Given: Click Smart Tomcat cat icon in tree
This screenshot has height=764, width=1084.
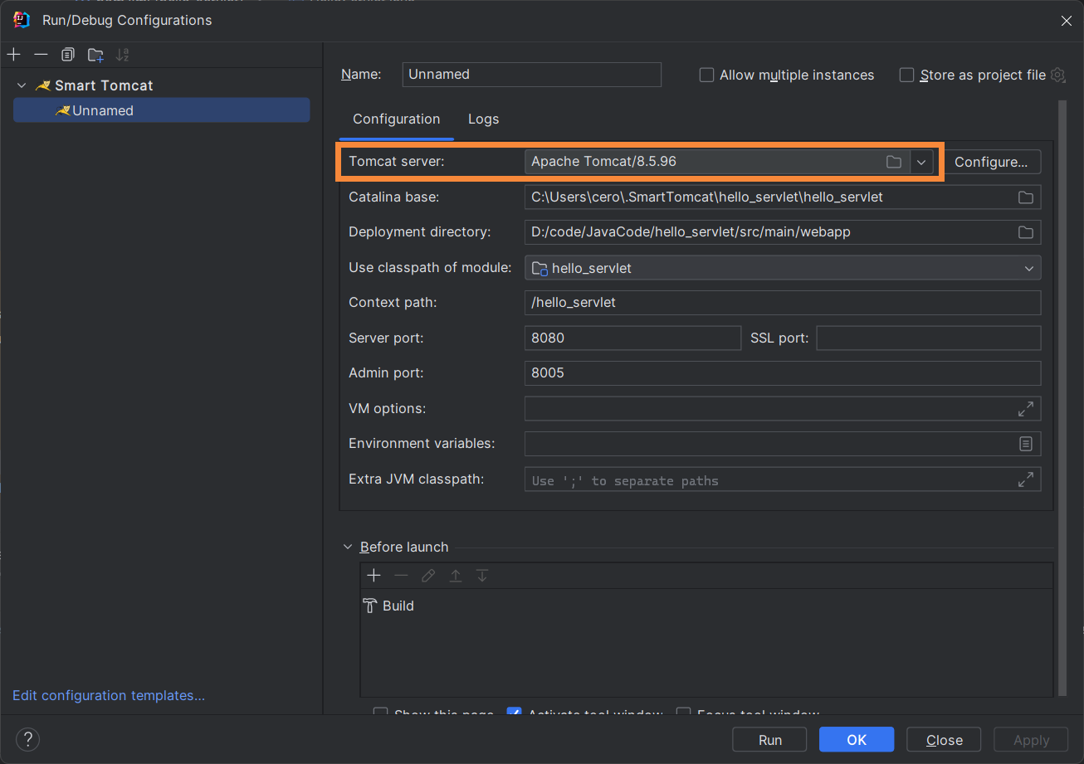Looking at the screenshot, I should (x=43, y=85).
